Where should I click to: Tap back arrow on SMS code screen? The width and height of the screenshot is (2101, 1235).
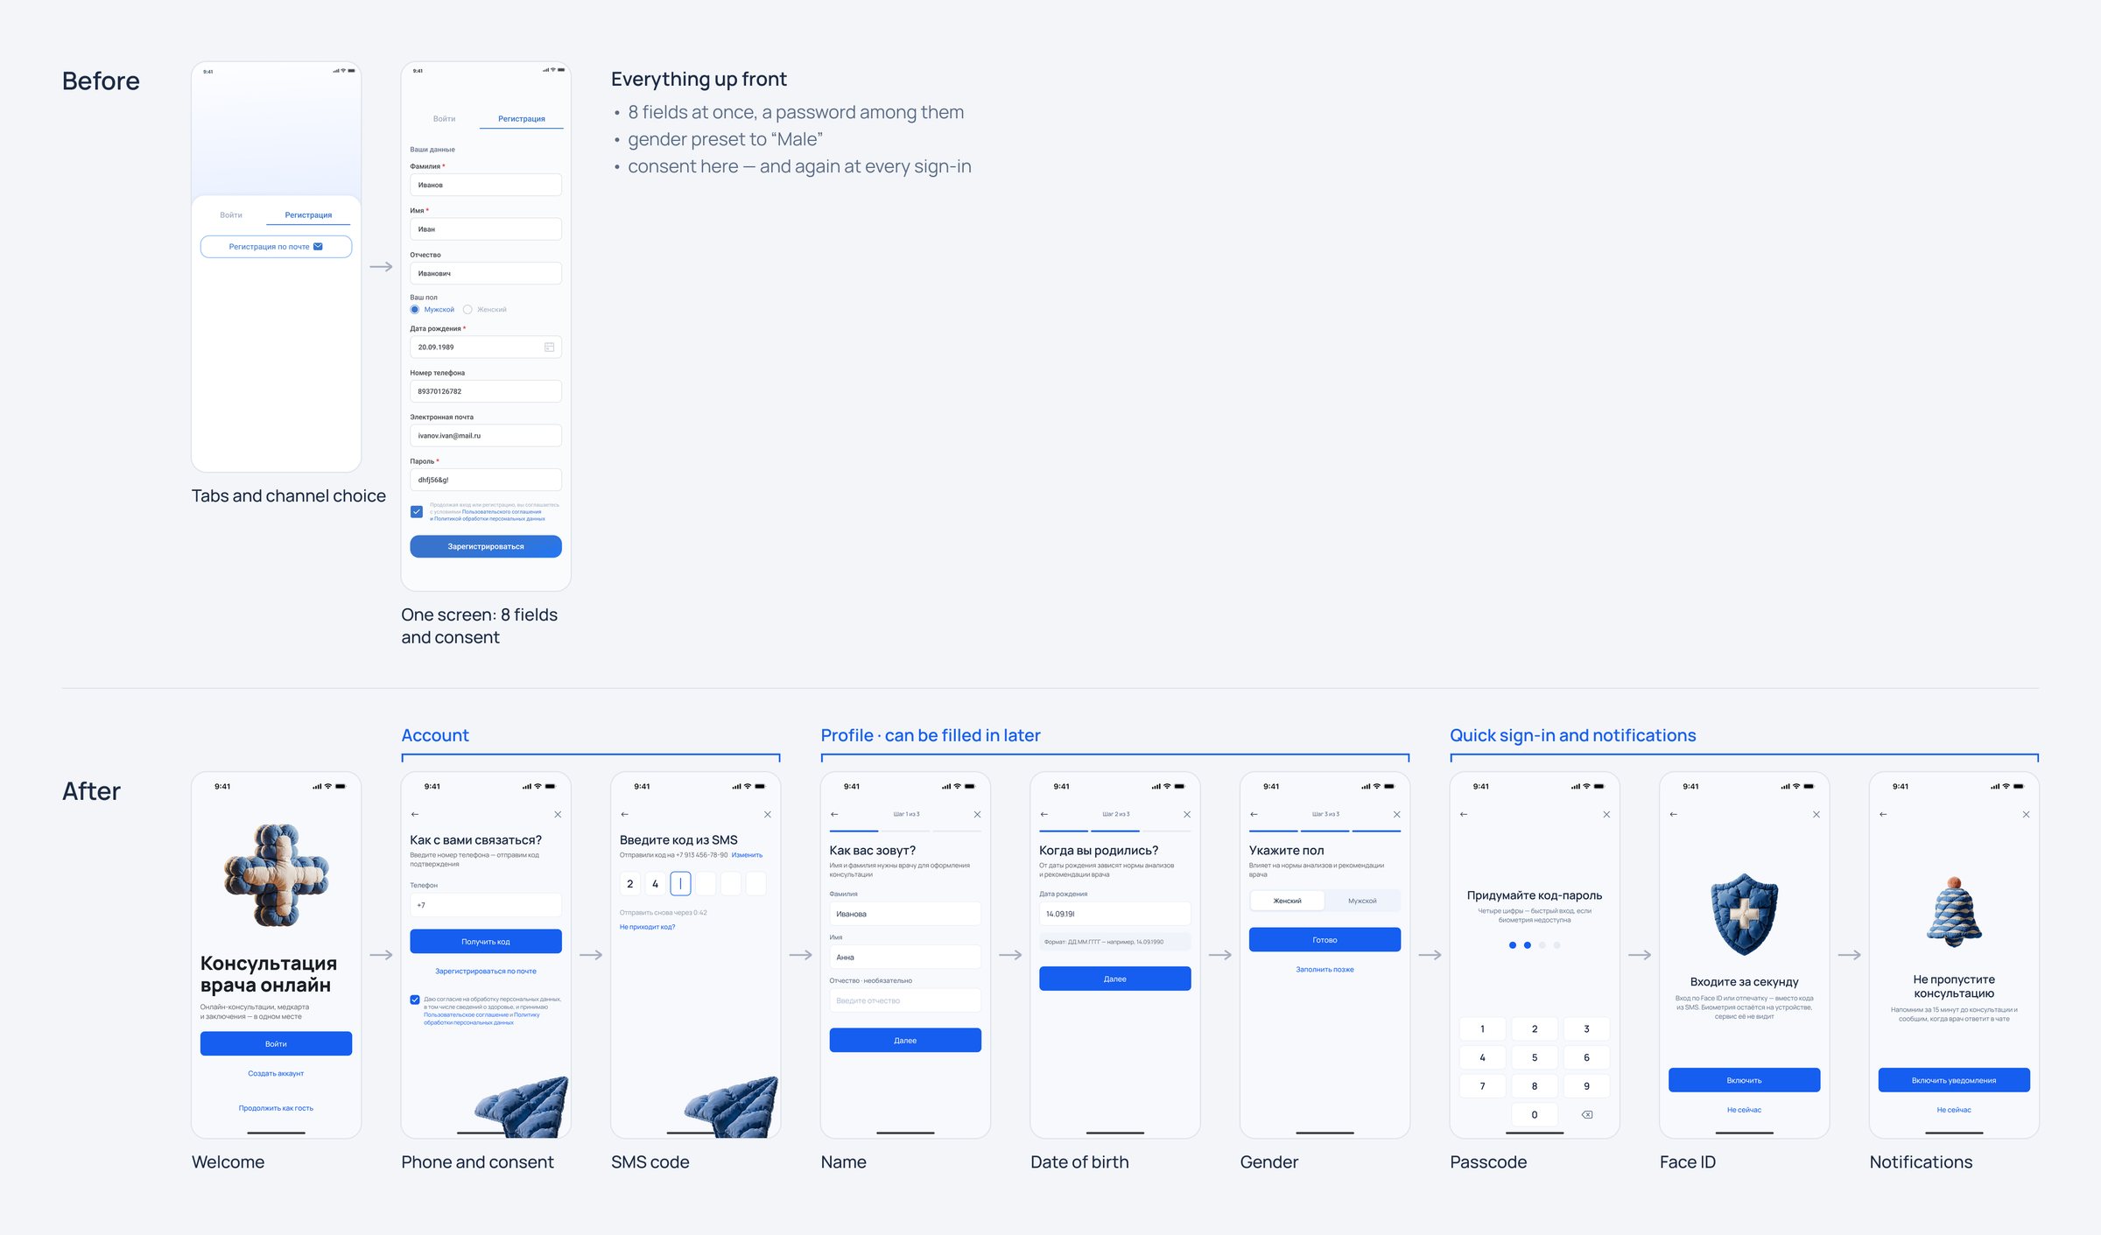click(x=625, y=815)
